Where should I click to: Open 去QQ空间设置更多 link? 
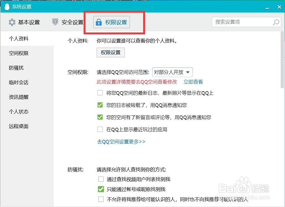[120, 142]
